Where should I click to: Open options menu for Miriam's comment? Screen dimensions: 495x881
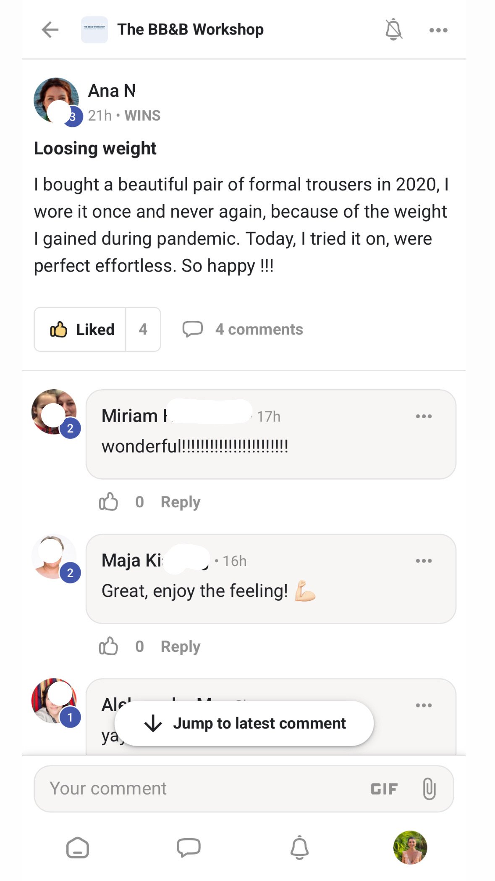(x=424, y=417)
